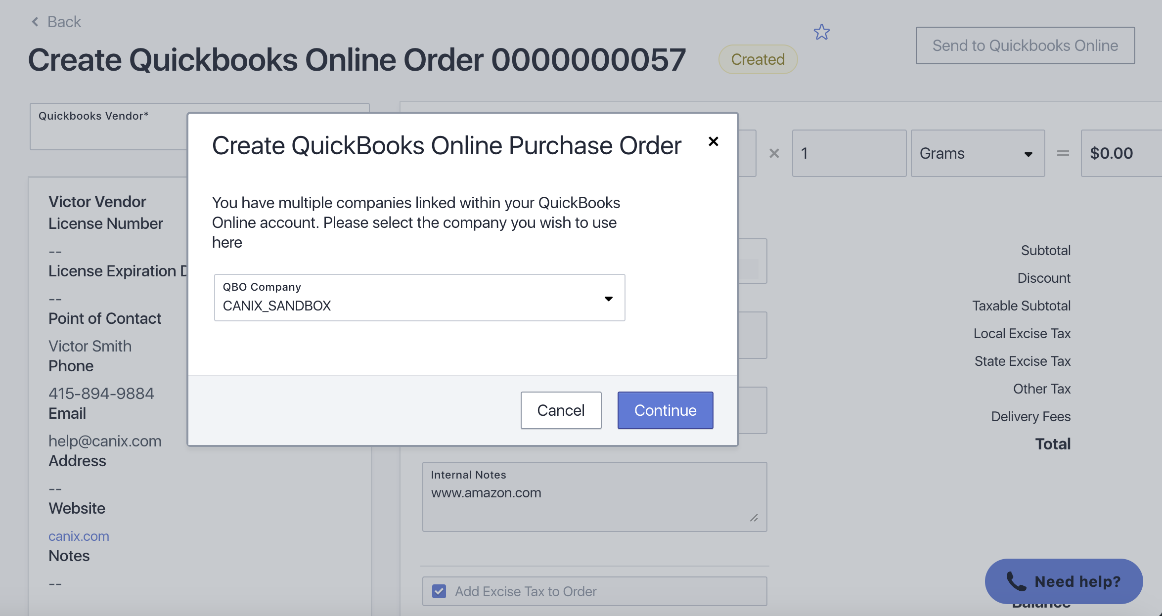Open the QBO Company dropdown
This screenshot has height=616, width=1162.
[x=419, y=298]
